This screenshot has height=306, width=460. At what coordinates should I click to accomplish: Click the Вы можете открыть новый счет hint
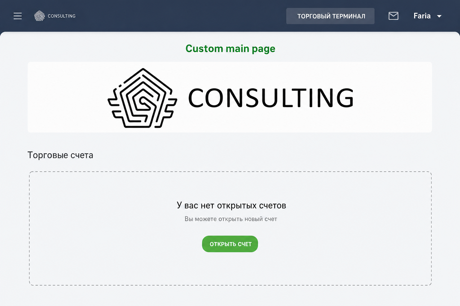click(231, 219)
